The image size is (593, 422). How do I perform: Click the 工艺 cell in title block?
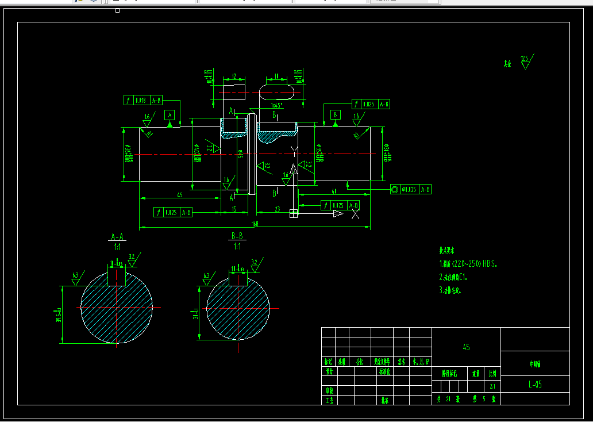(329, 400)
